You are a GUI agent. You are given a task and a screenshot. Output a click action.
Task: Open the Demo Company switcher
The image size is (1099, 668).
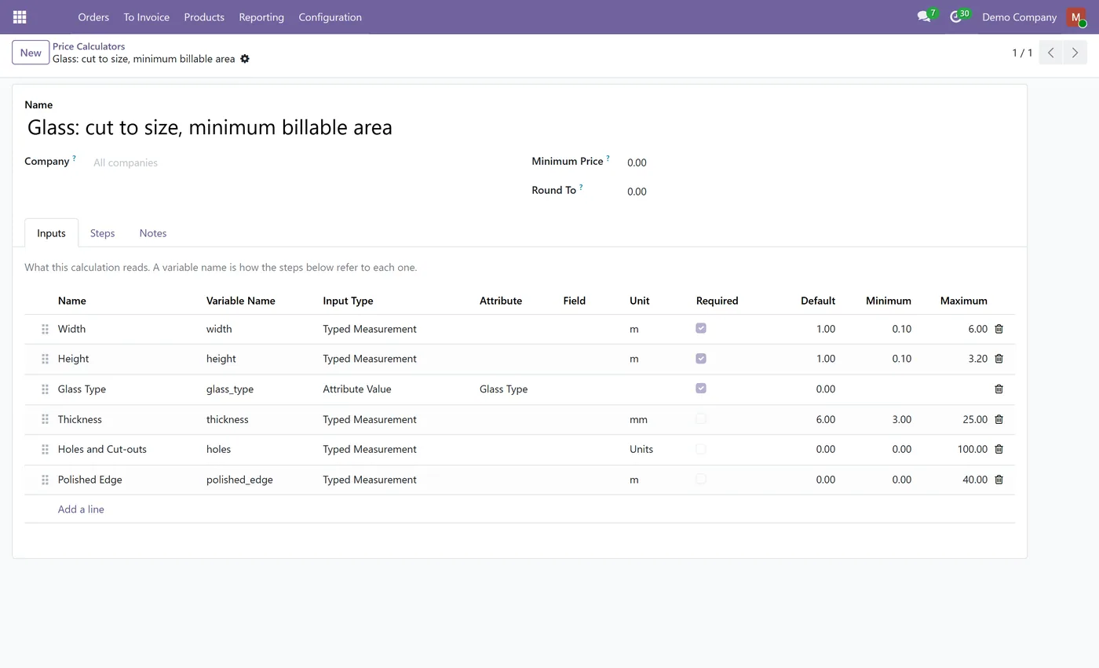click(x=1019, y=16)
